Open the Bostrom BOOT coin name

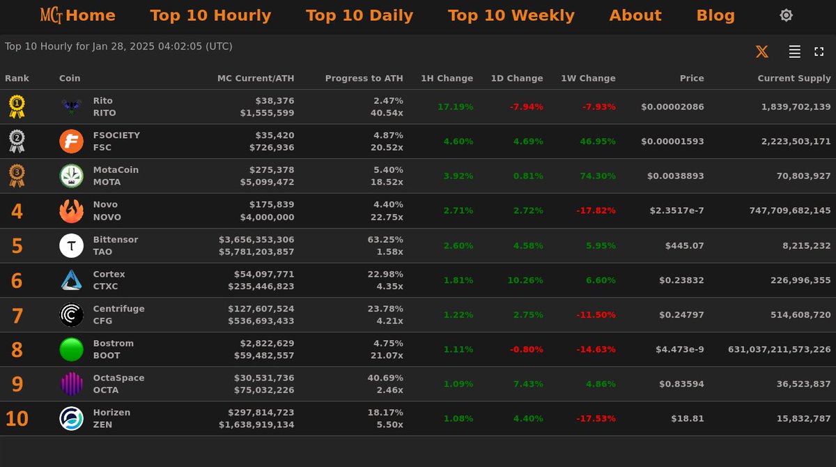coord(114,349)
